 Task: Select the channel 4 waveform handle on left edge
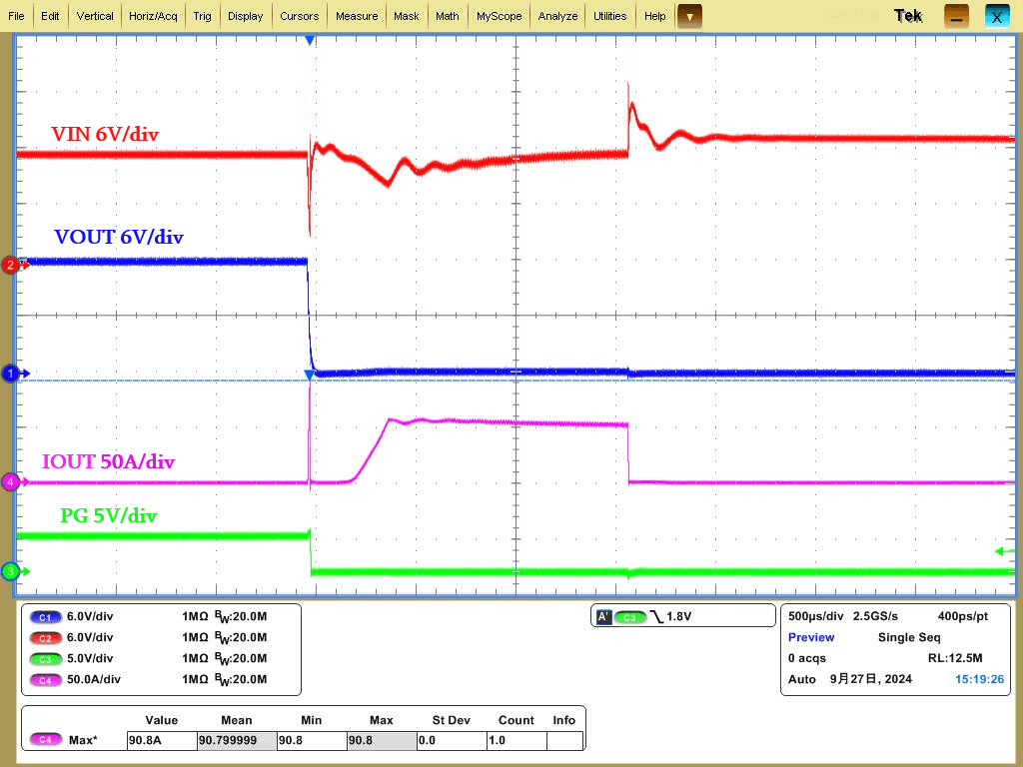11,482
